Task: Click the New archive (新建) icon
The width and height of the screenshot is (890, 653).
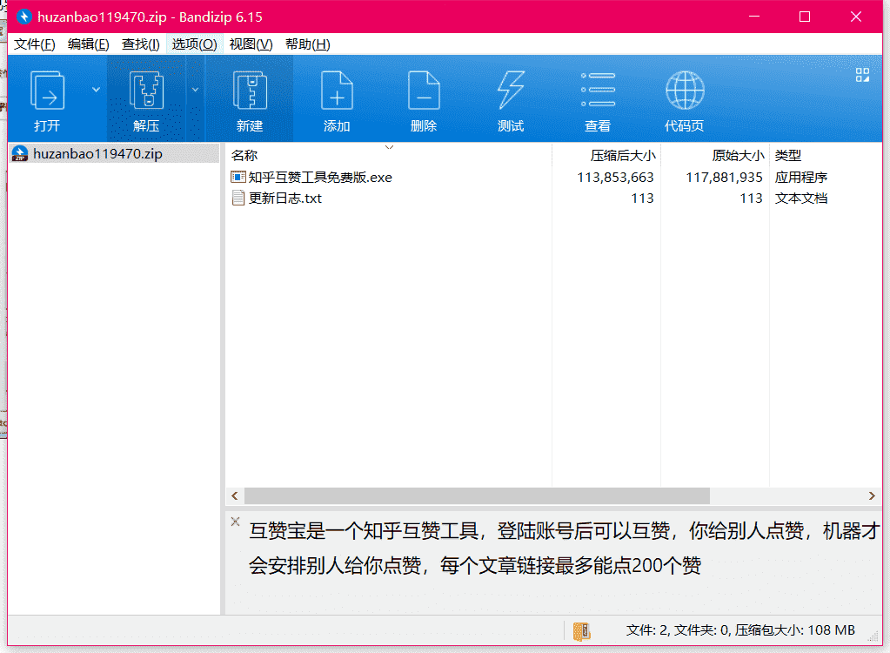Action: click(x=250, y=91)
